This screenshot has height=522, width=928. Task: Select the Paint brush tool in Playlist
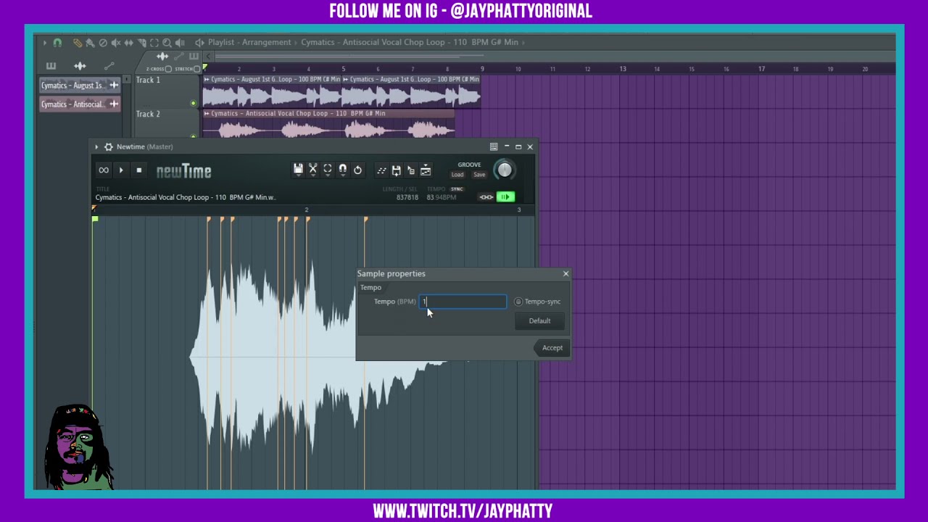[90, 43]
